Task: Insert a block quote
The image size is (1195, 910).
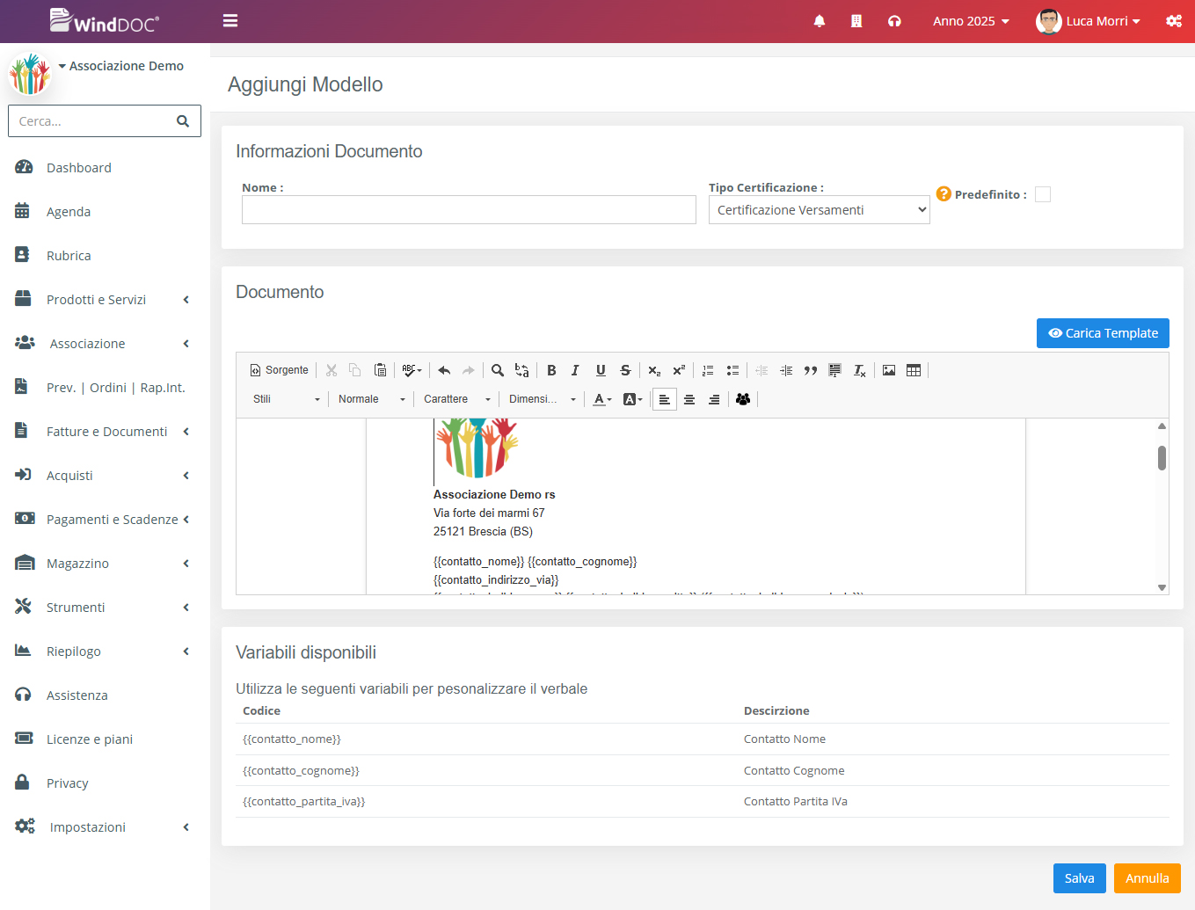Action: point(811,370)
